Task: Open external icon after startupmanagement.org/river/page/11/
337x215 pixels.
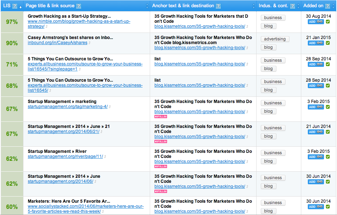Action: pos(105,156)
